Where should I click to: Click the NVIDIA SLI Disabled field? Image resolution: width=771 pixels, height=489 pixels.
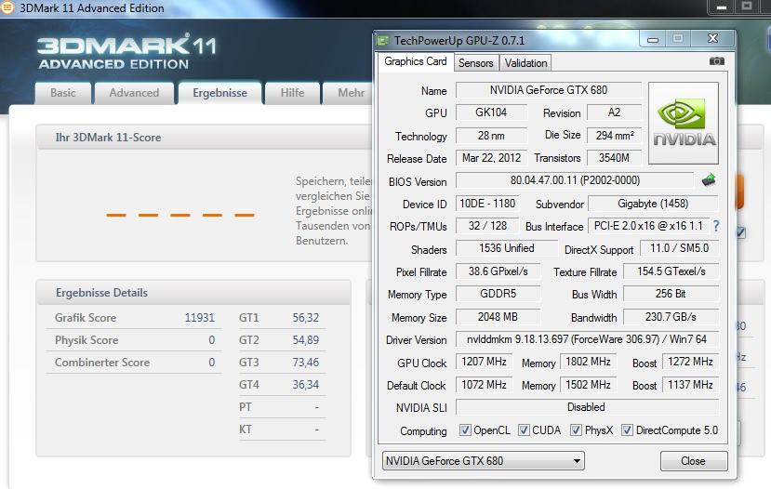pyautogui.click(x=587, y=407)
